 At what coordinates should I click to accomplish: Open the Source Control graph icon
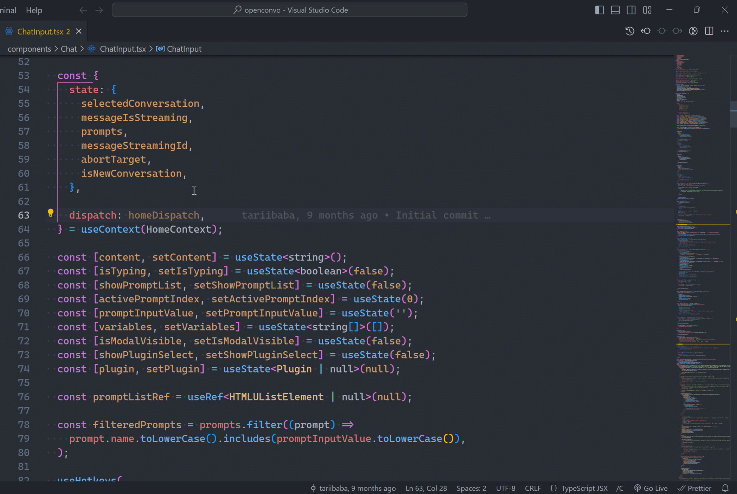point(693,31)
